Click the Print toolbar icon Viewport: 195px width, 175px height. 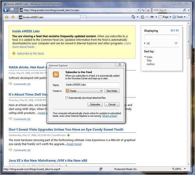[152, 17]
